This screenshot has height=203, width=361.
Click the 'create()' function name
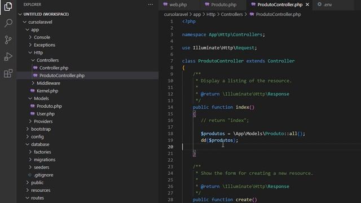(x=246, y=200)
